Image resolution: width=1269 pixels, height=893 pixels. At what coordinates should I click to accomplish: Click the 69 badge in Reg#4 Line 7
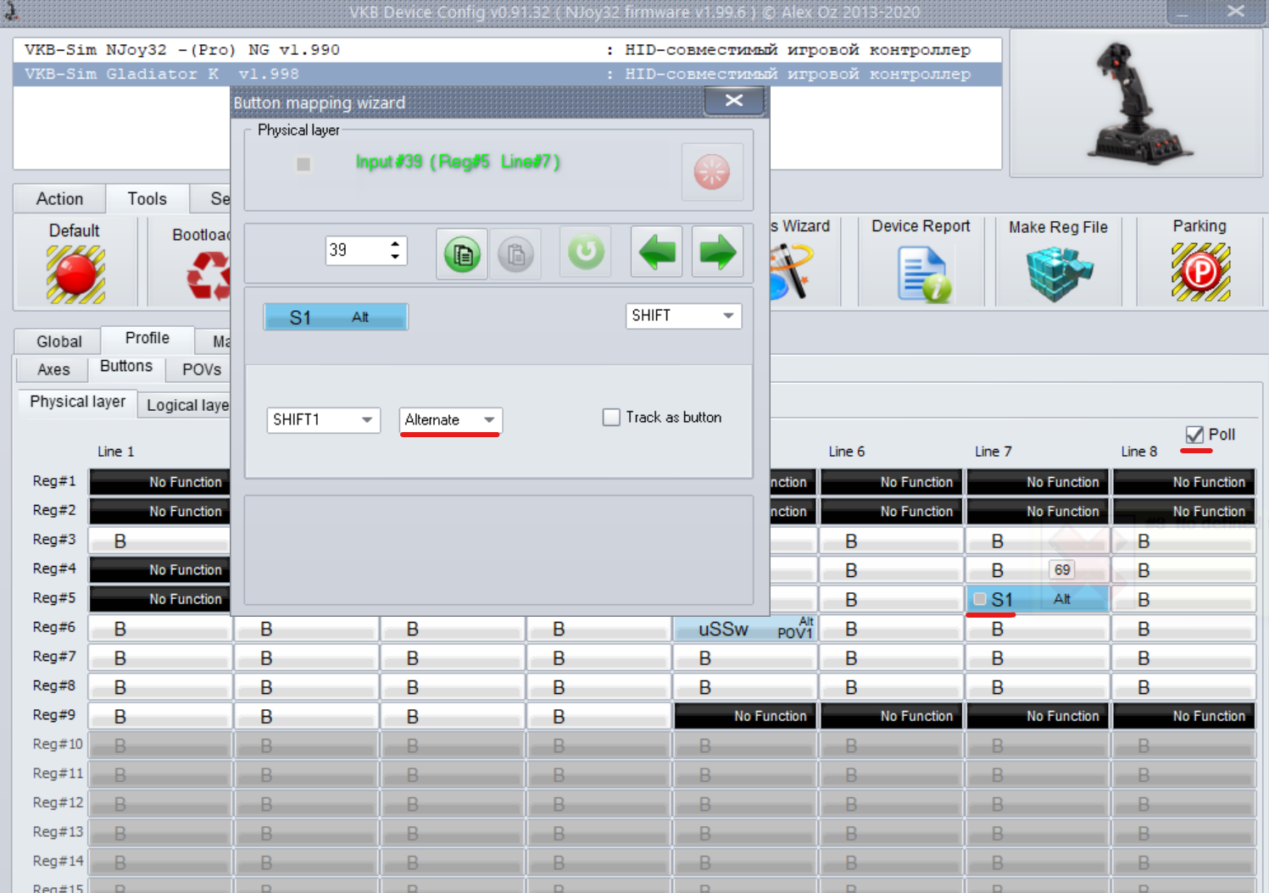pos(1062,570)
